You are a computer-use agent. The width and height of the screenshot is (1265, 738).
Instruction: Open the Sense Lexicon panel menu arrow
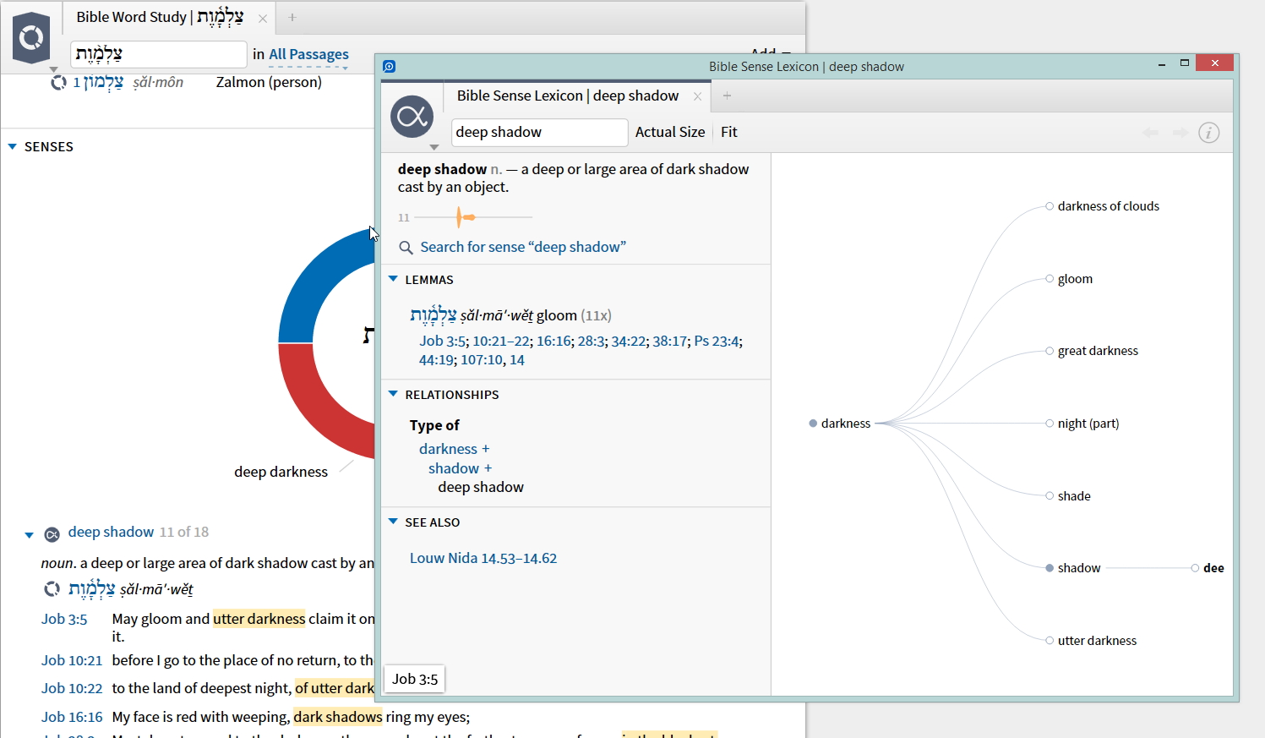point(434,147)
